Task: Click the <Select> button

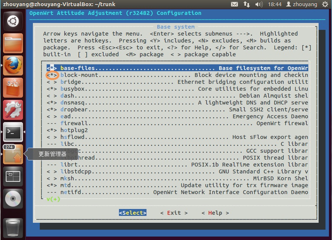Action: [133, 213]
